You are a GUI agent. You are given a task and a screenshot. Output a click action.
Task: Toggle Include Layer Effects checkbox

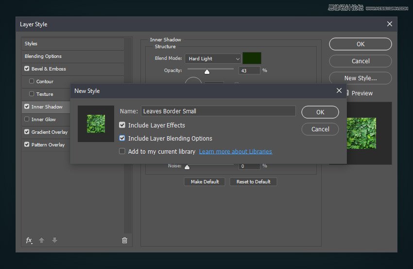click(122, 125)
